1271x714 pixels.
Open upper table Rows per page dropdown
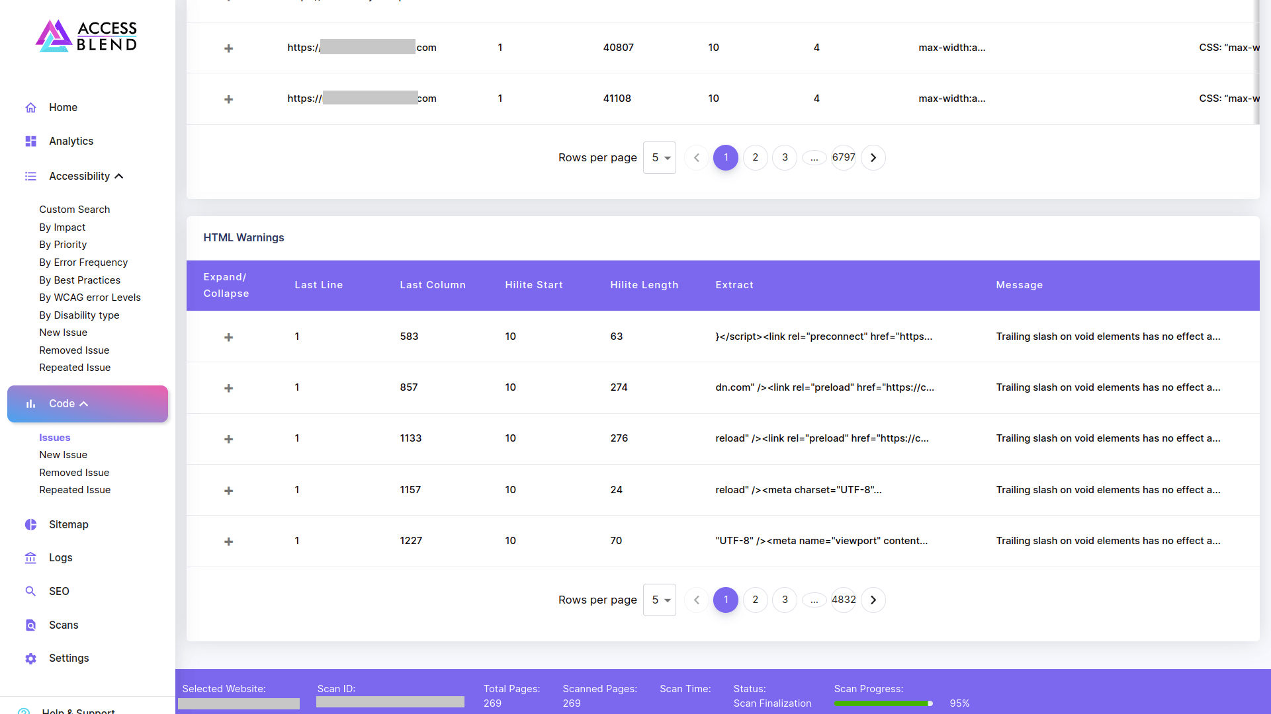pos(660,157)
